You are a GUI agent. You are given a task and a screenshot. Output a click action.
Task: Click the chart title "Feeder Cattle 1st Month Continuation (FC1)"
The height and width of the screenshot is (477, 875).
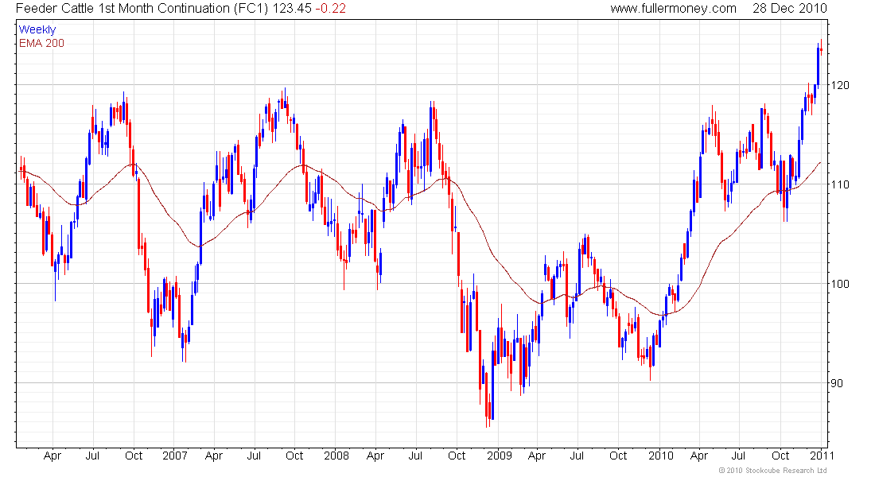142,9
